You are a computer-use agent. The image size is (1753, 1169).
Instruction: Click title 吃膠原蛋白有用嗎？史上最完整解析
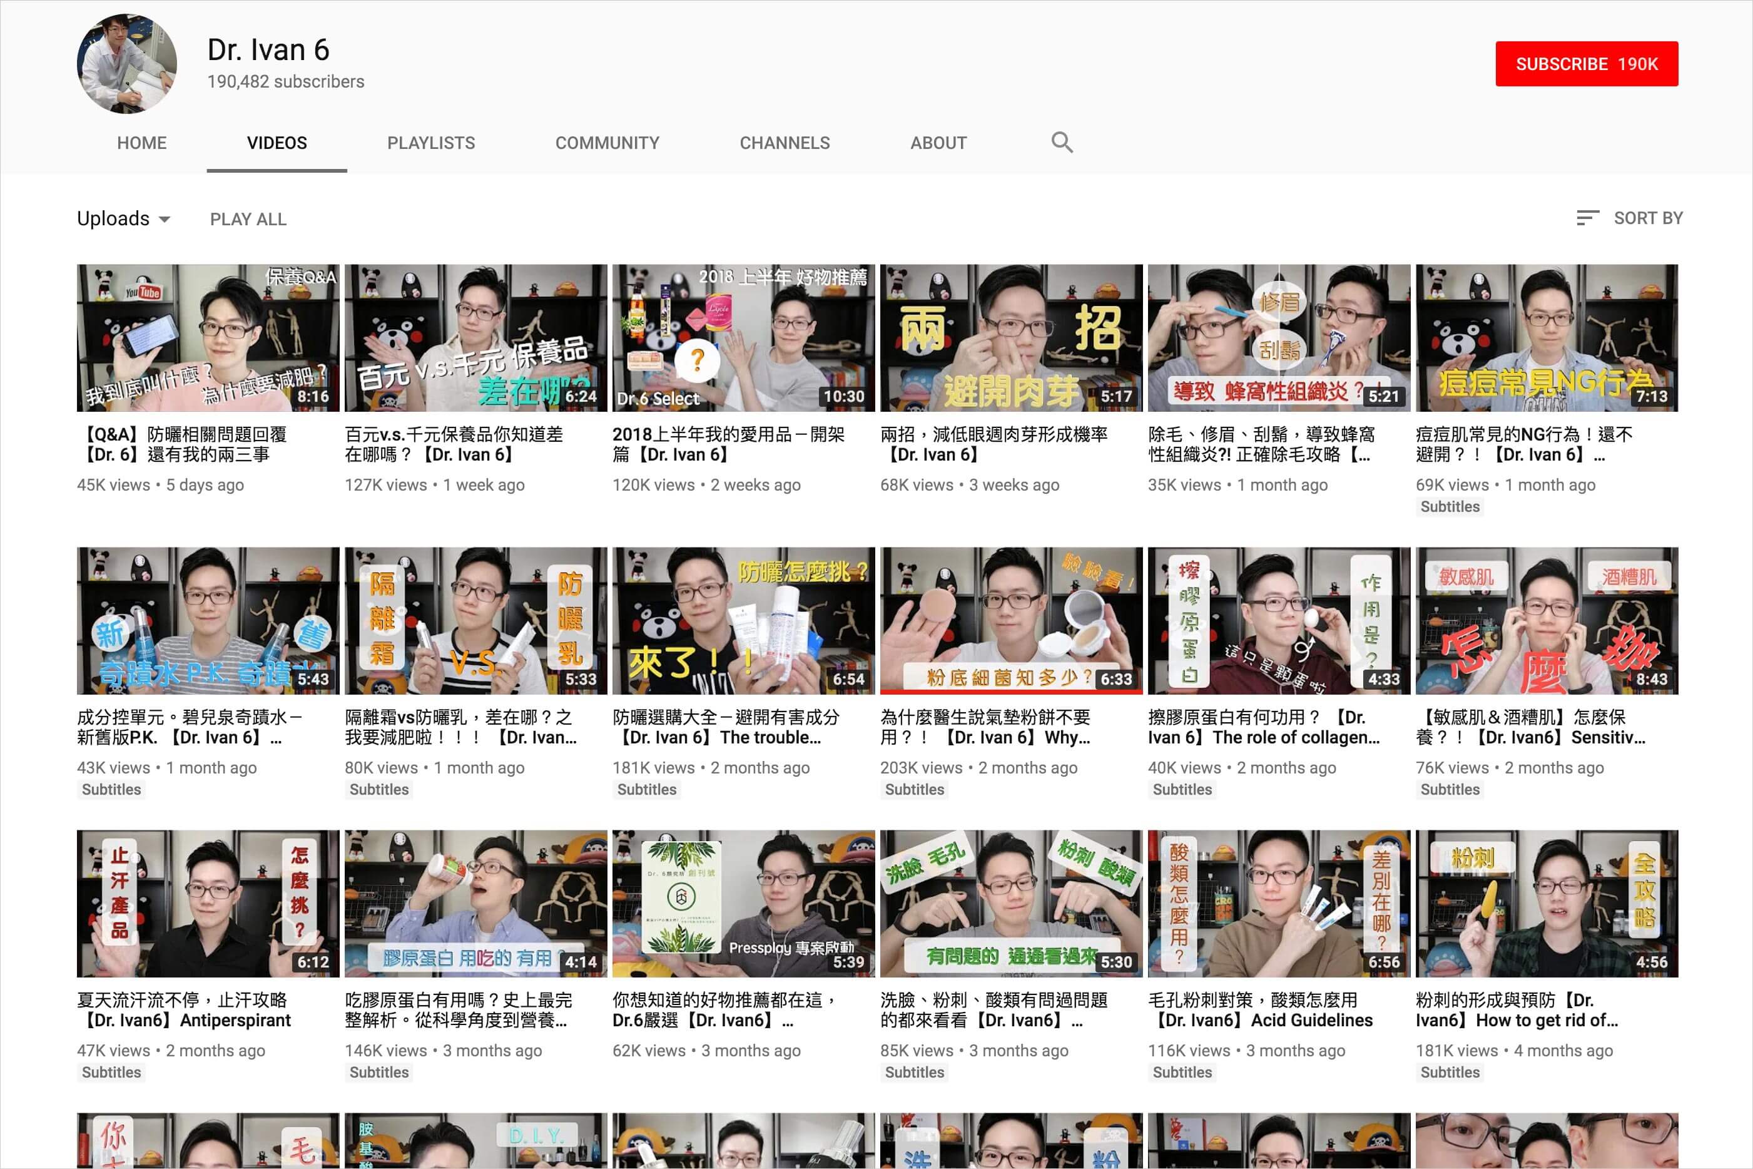(x=459, y=1010)
